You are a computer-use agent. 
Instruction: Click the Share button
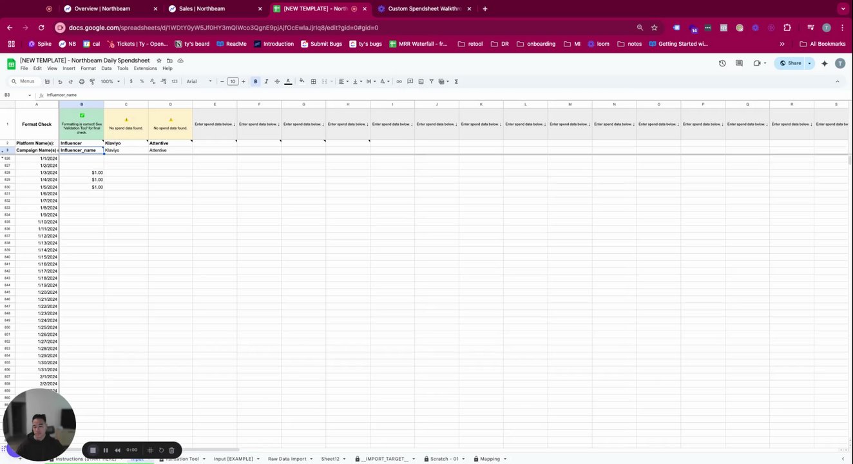791,63
